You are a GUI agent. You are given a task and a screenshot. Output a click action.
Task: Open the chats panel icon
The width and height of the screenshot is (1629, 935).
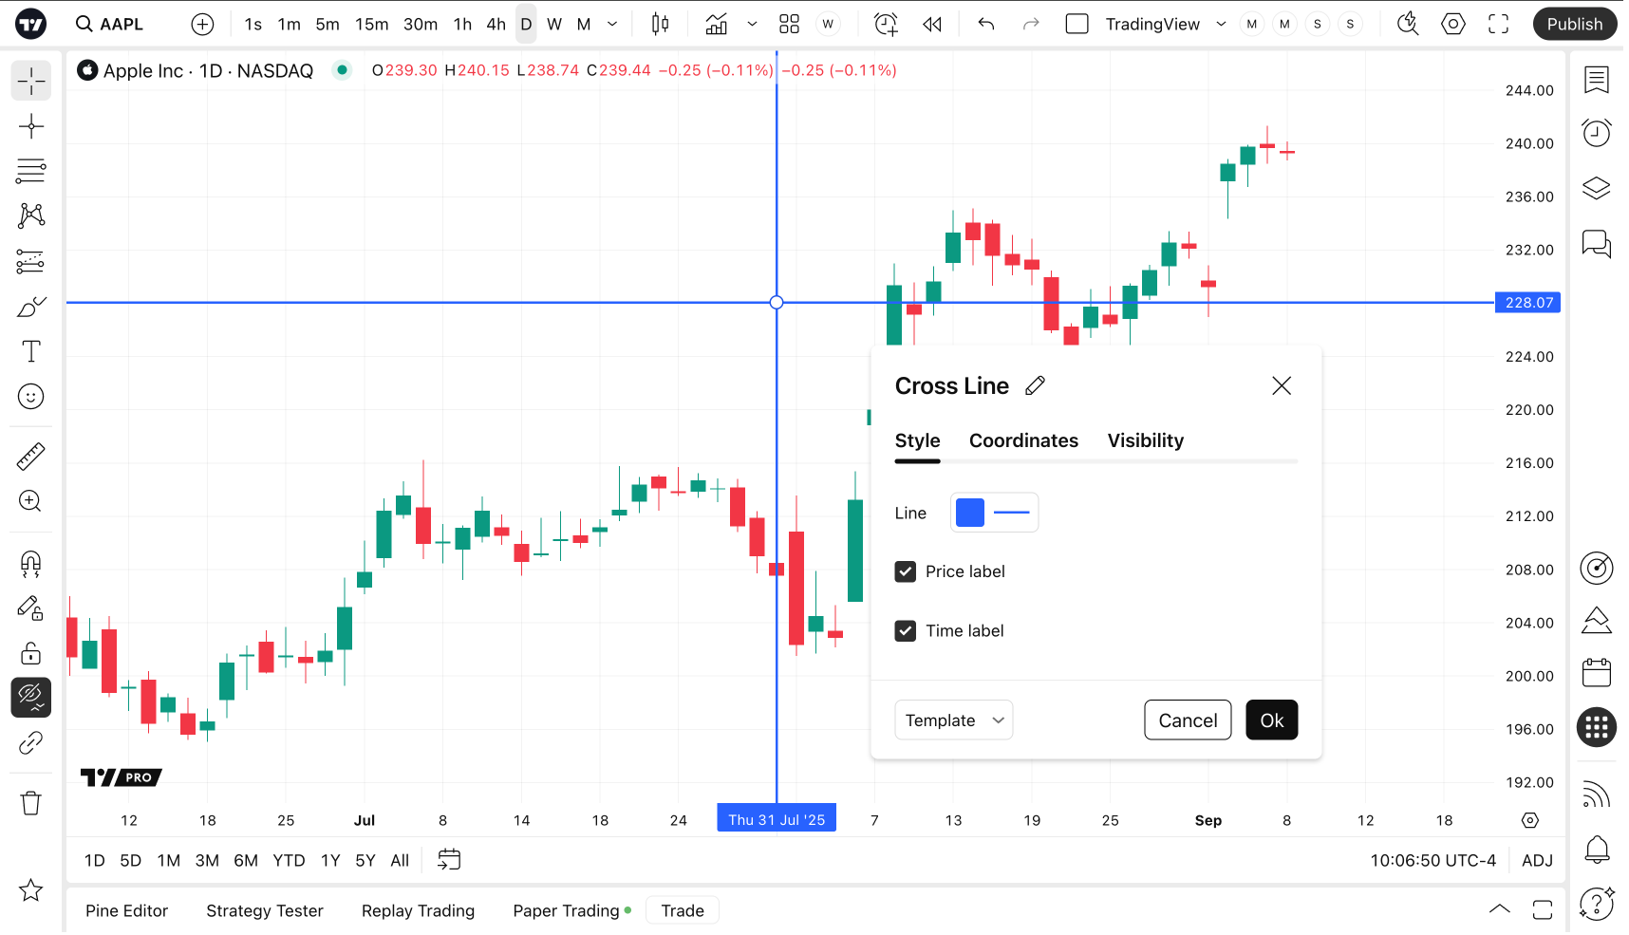pos(1599,245)
